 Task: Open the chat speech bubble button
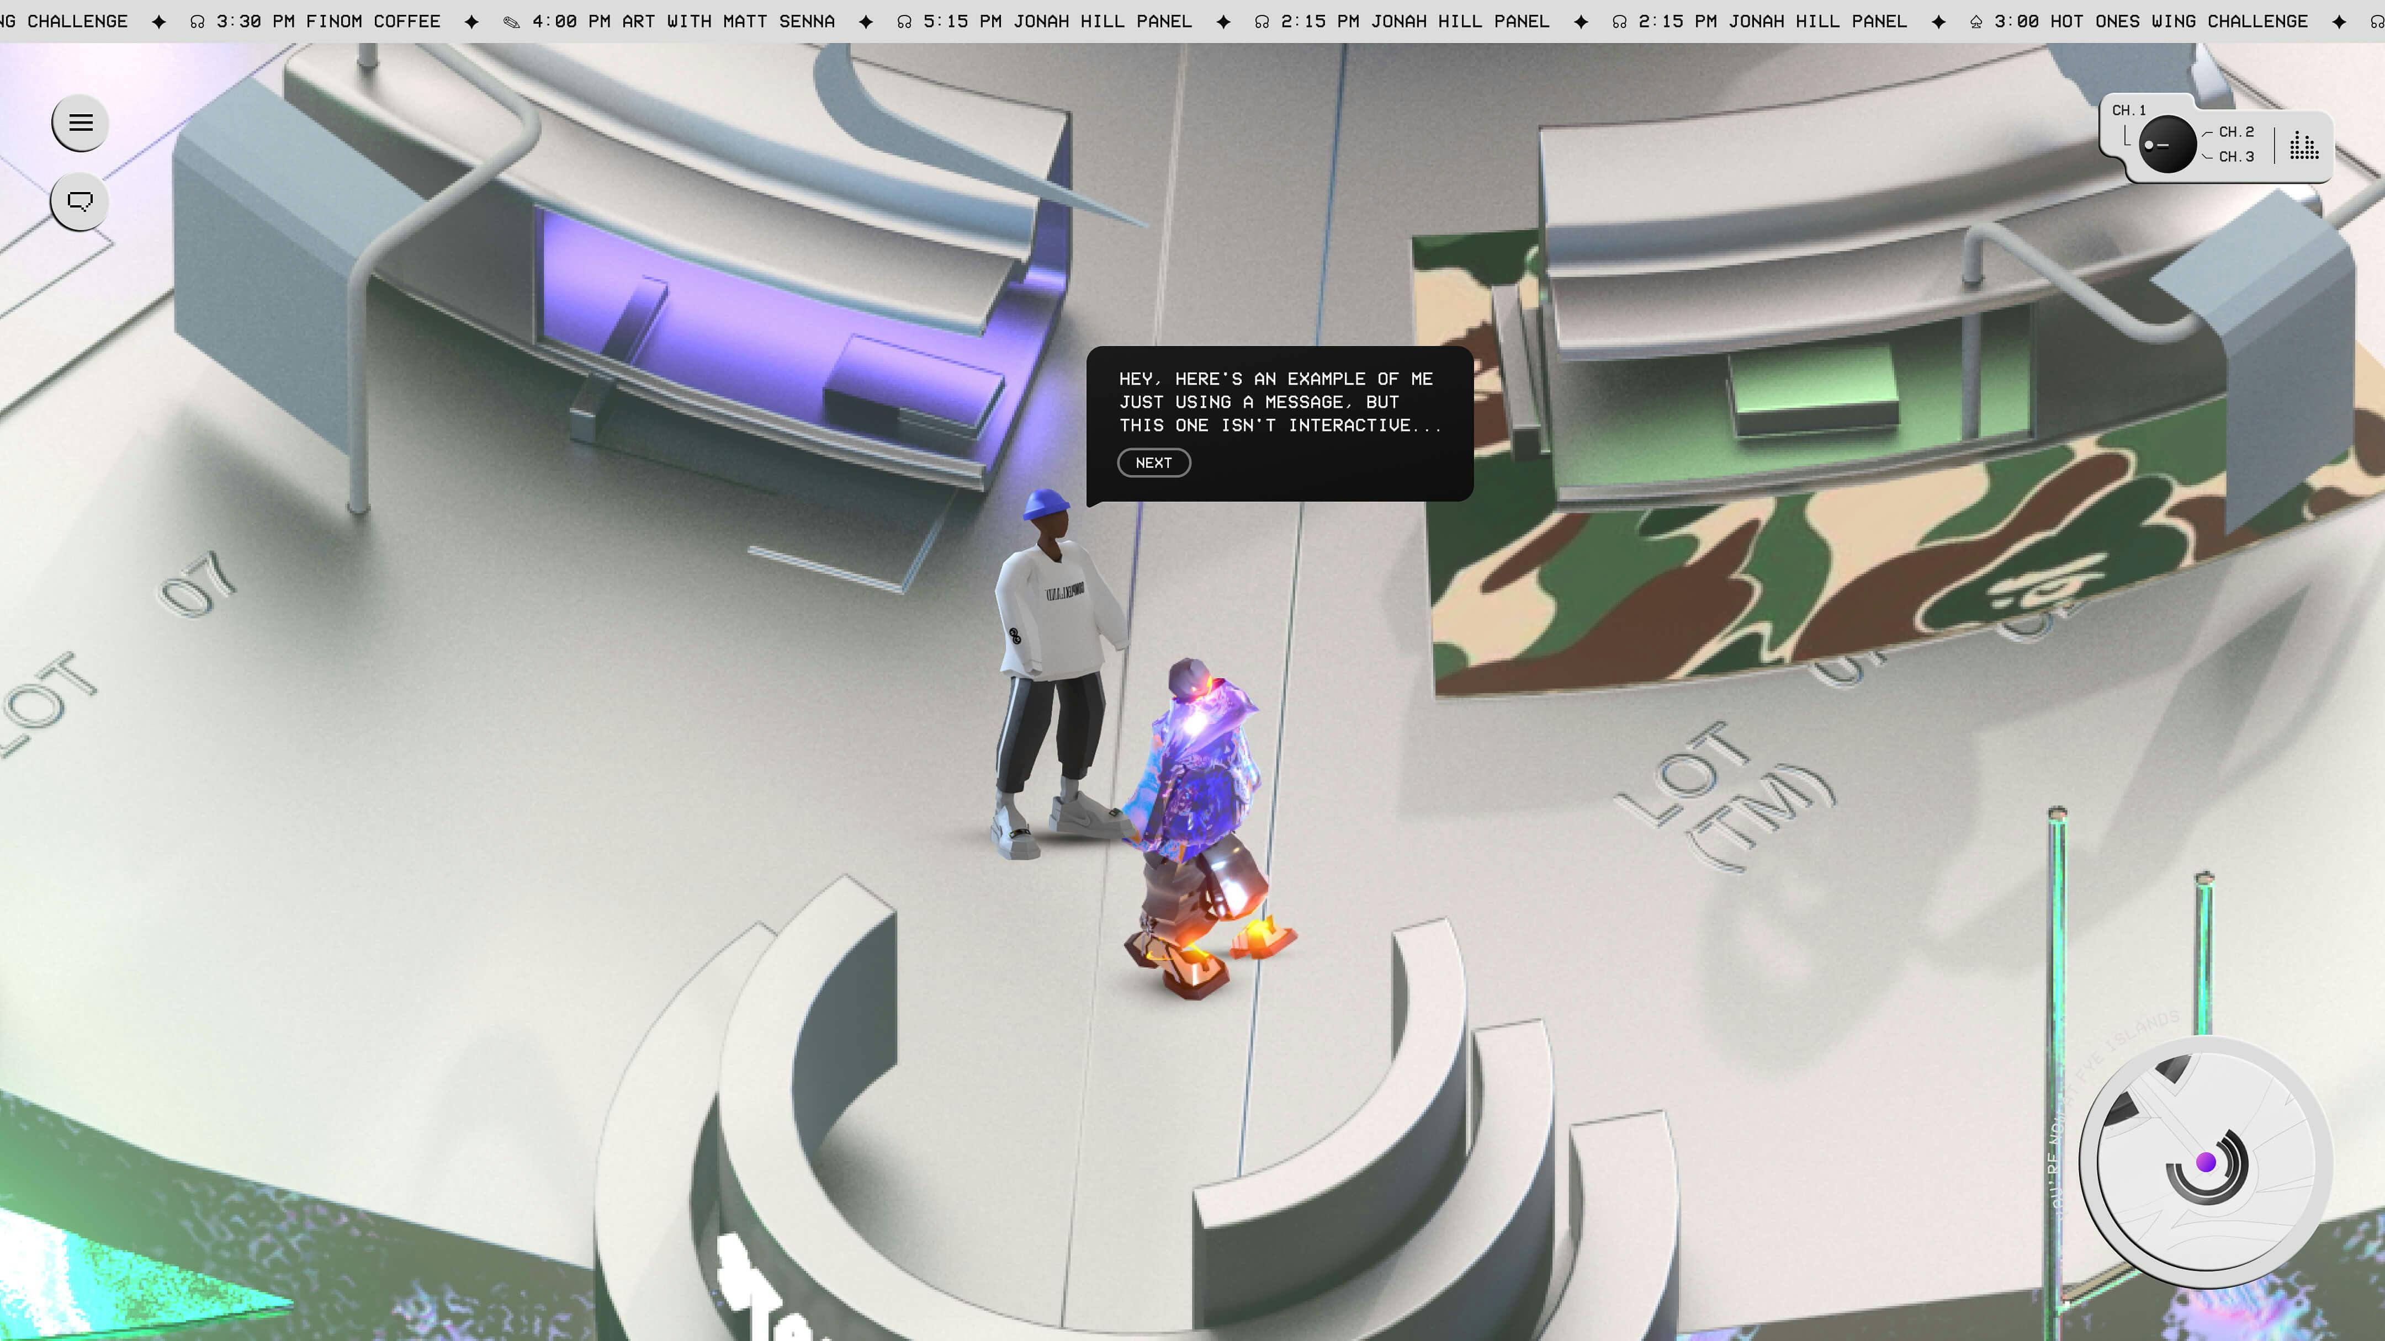(x=81, y=201)
